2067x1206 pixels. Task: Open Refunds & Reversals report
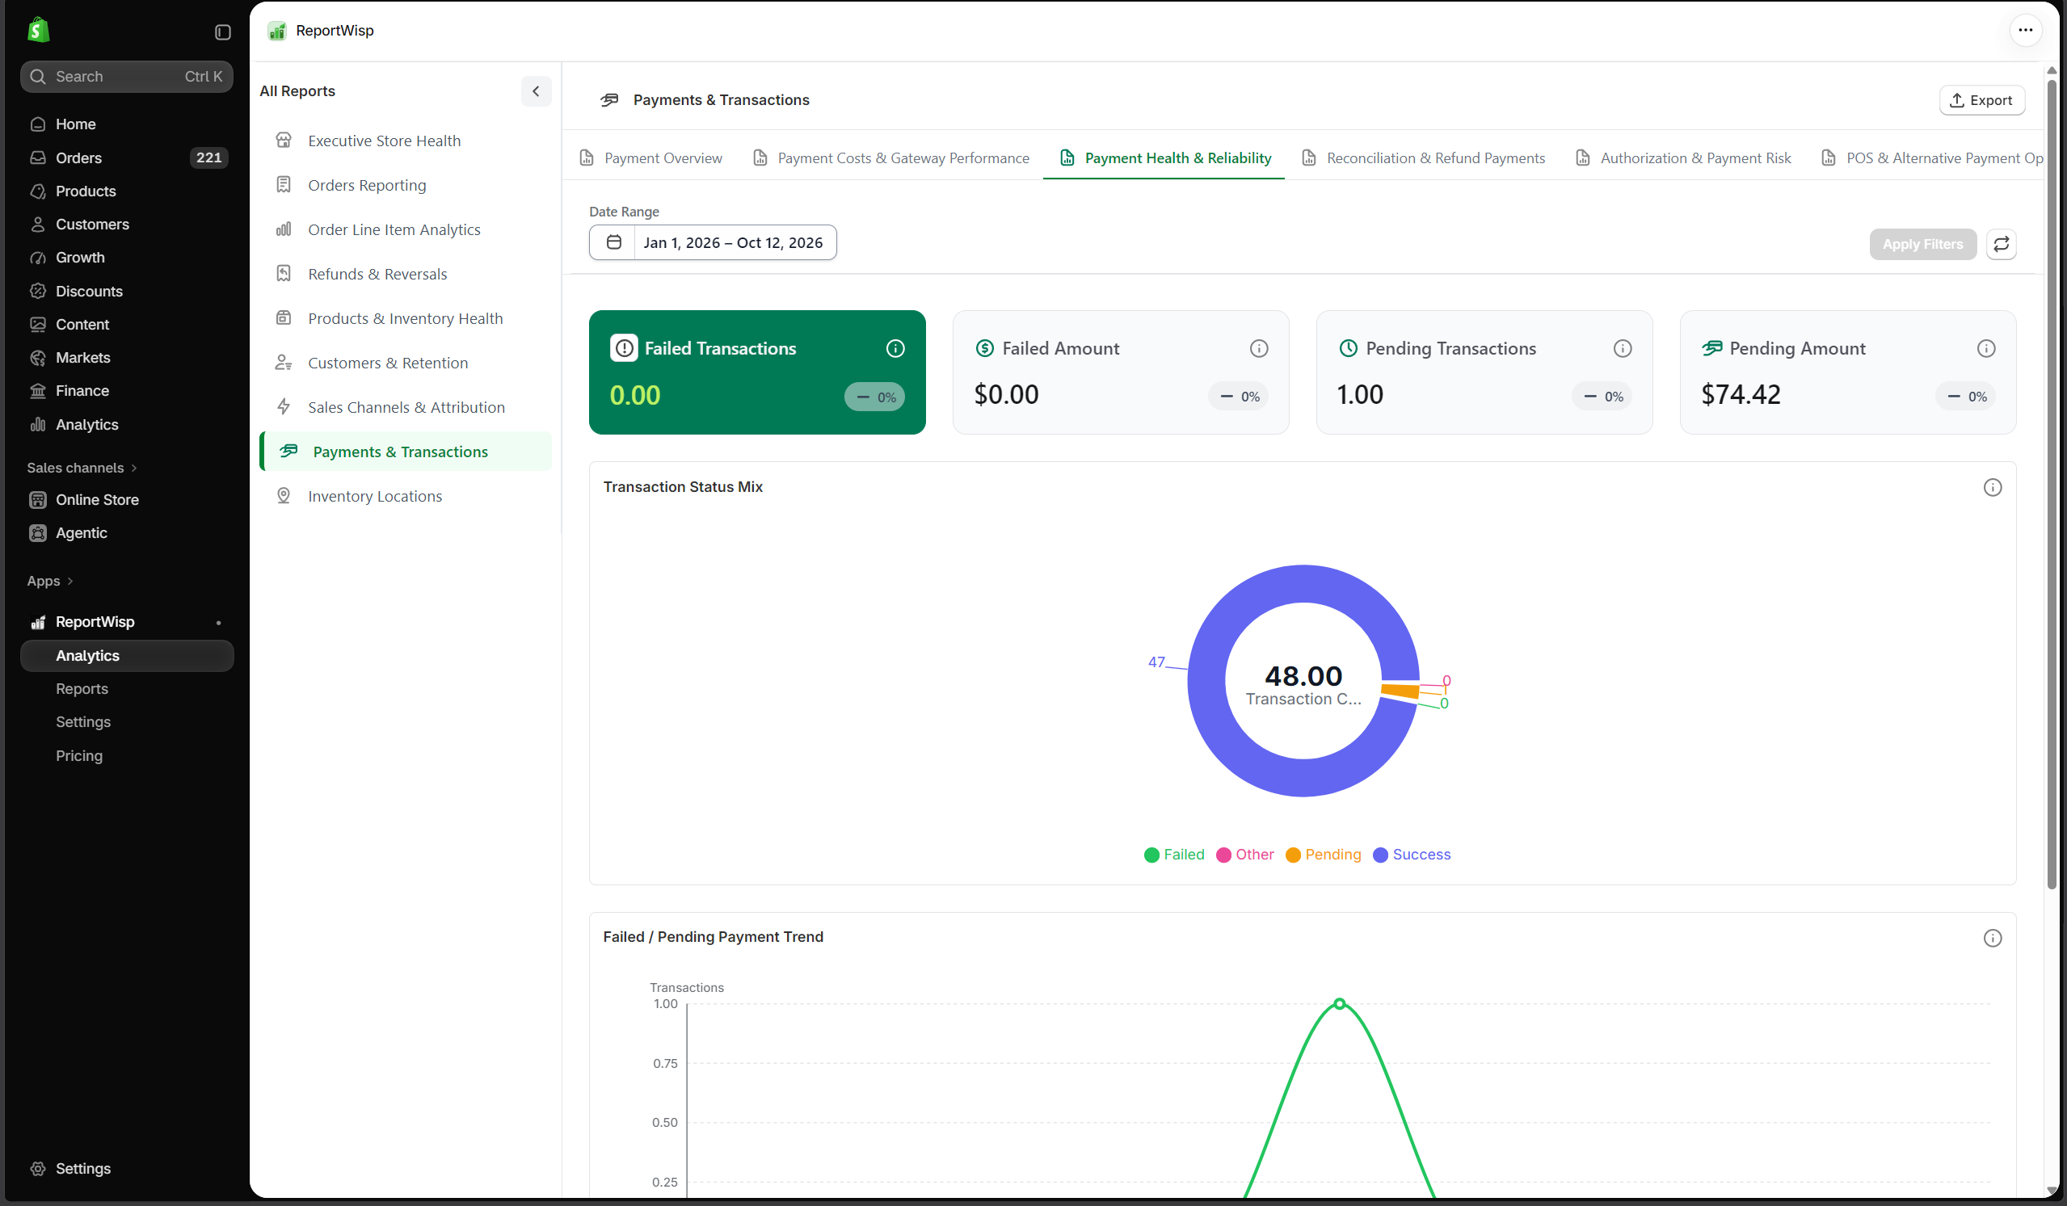[x=405, y=274]
